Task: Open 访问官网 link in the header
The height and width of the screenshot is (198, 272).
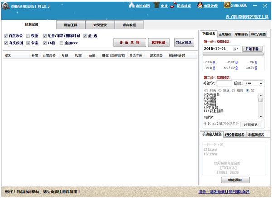Action: pos(143,6)
